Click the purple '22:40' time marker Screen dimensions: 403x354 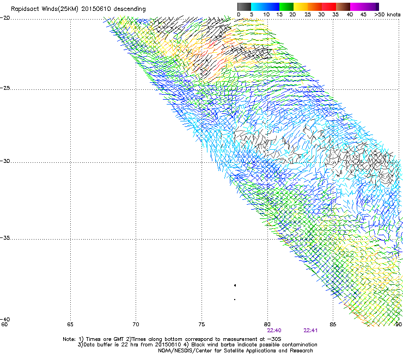pos(274,331)
